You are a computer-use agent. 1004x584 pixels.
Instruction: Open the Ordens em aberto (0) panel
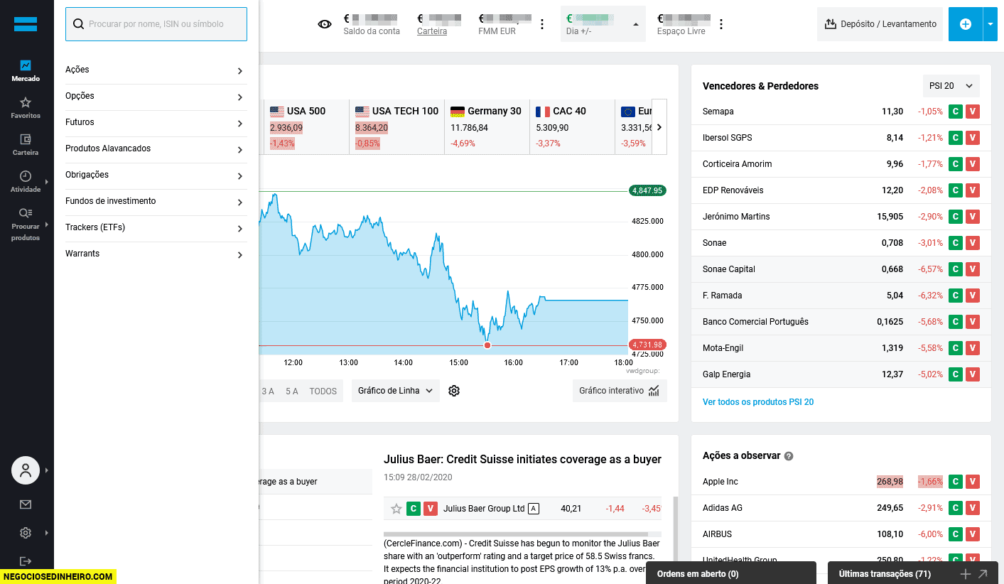(x=731, y=573)
